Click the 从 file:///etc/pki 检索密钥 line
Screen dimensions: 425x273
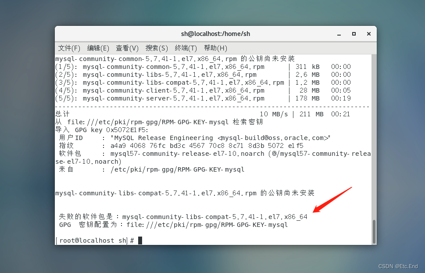pyautogui.click(x=159, y=122)
